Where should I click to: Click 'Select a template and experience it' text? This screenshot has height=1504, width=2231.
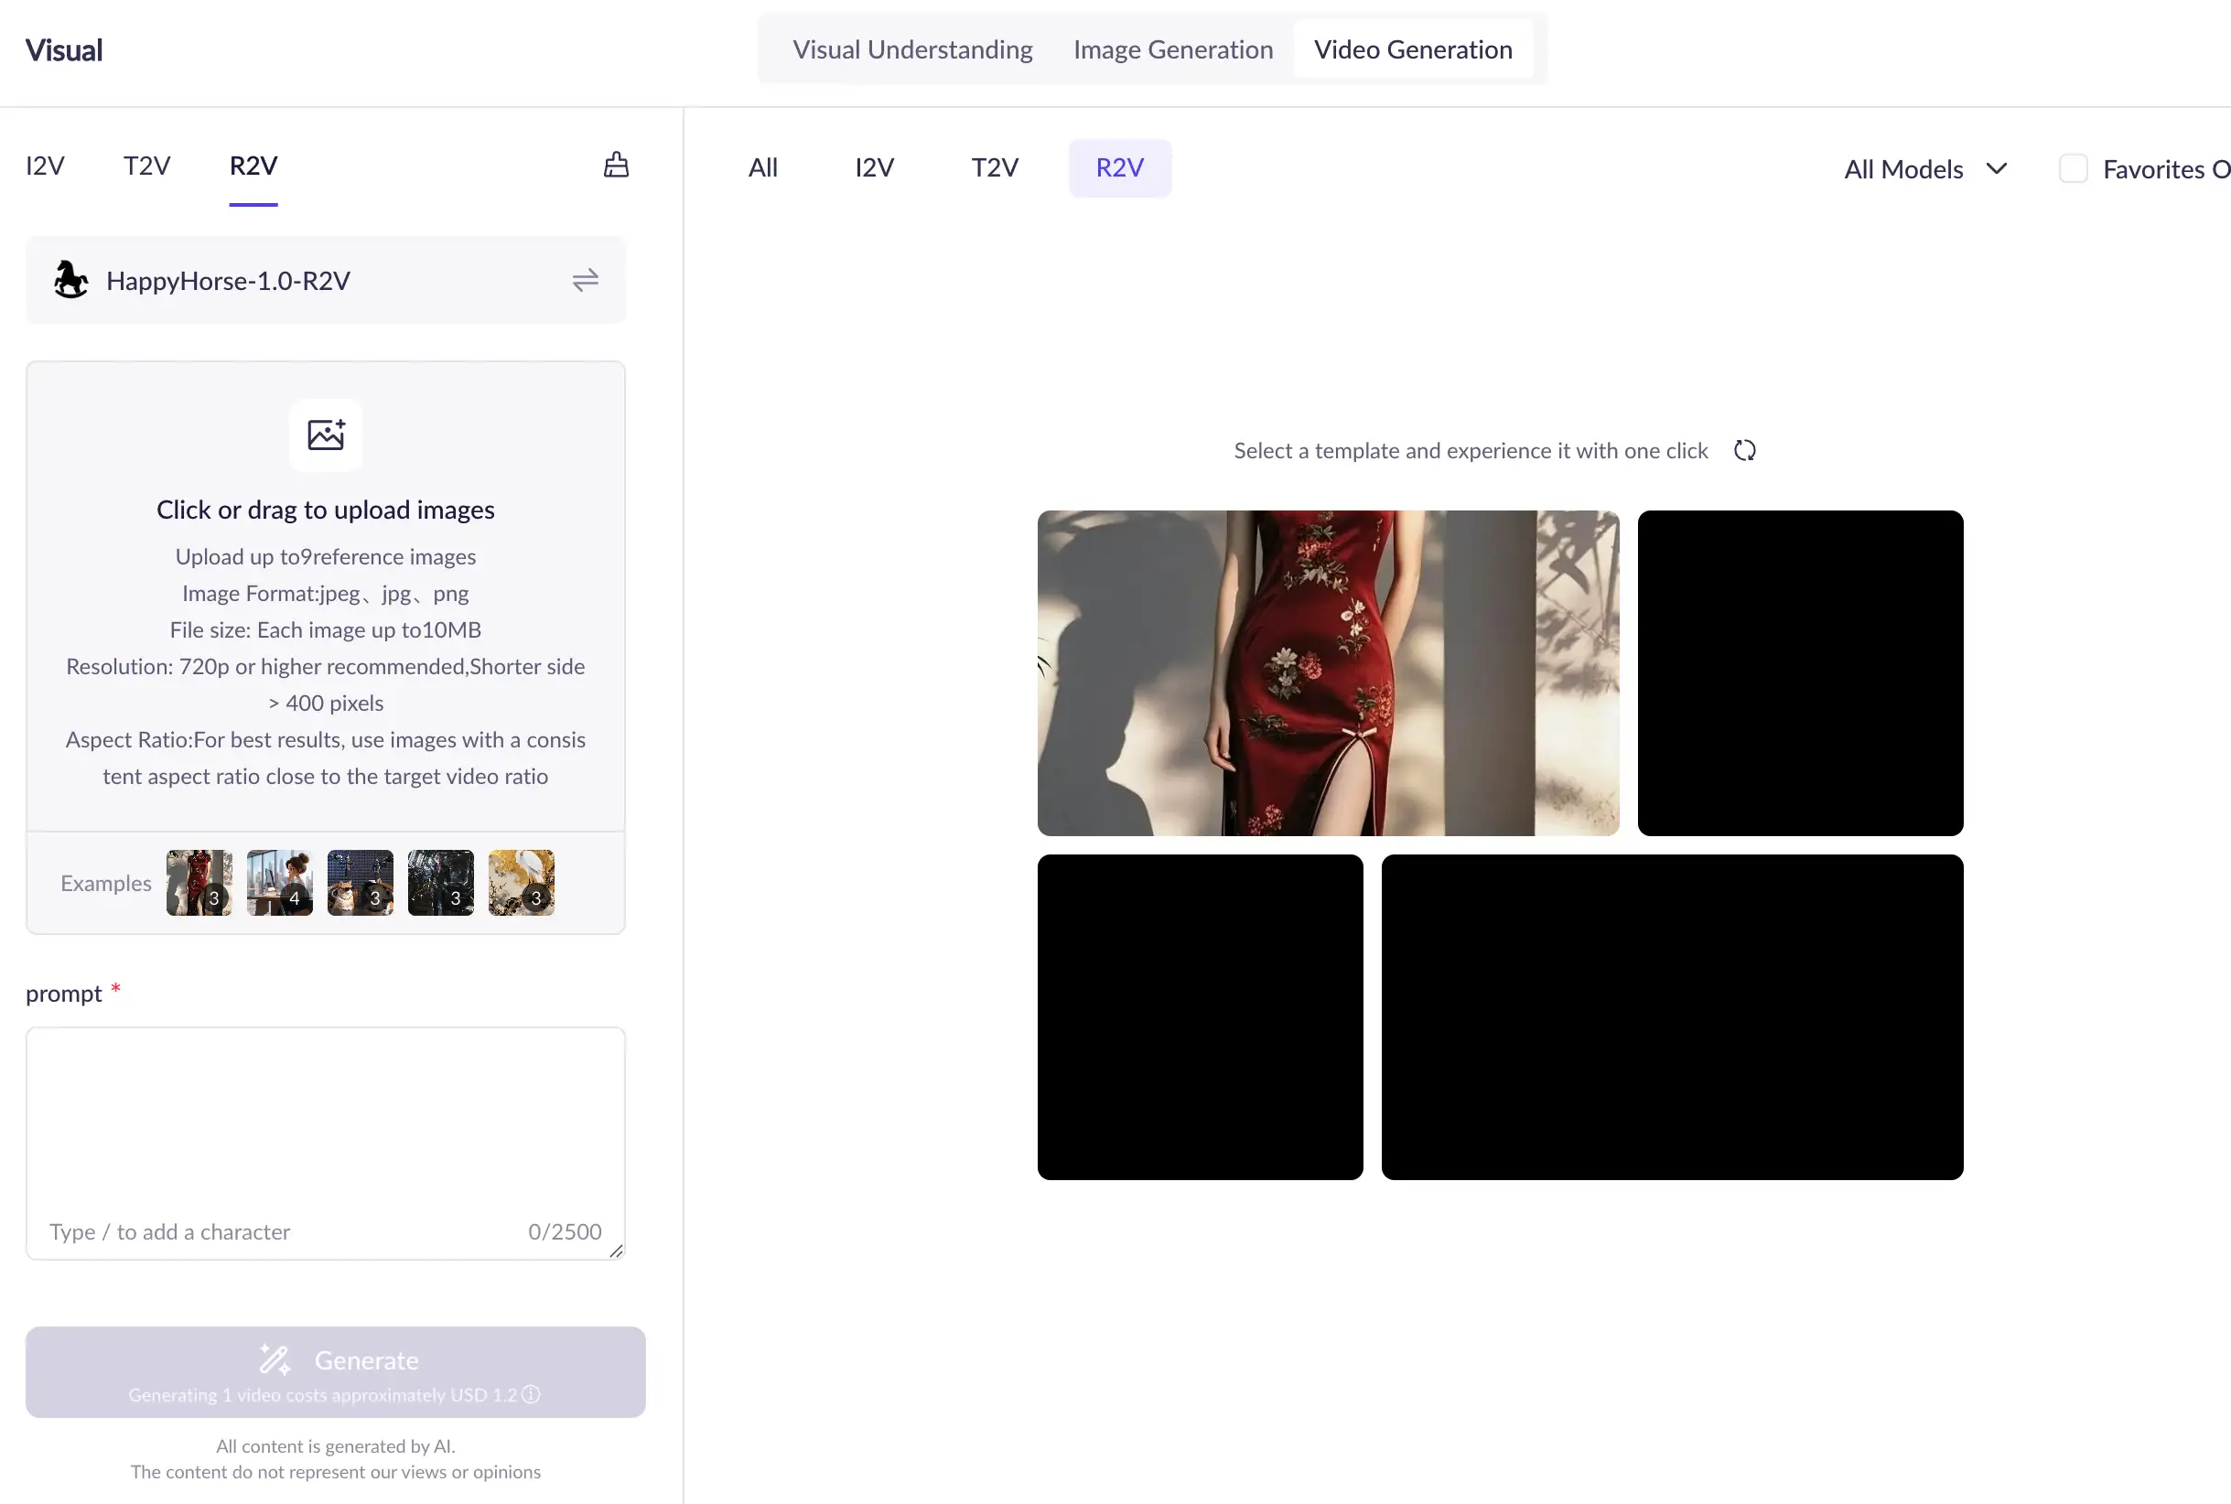click(x=1471, y=451)
